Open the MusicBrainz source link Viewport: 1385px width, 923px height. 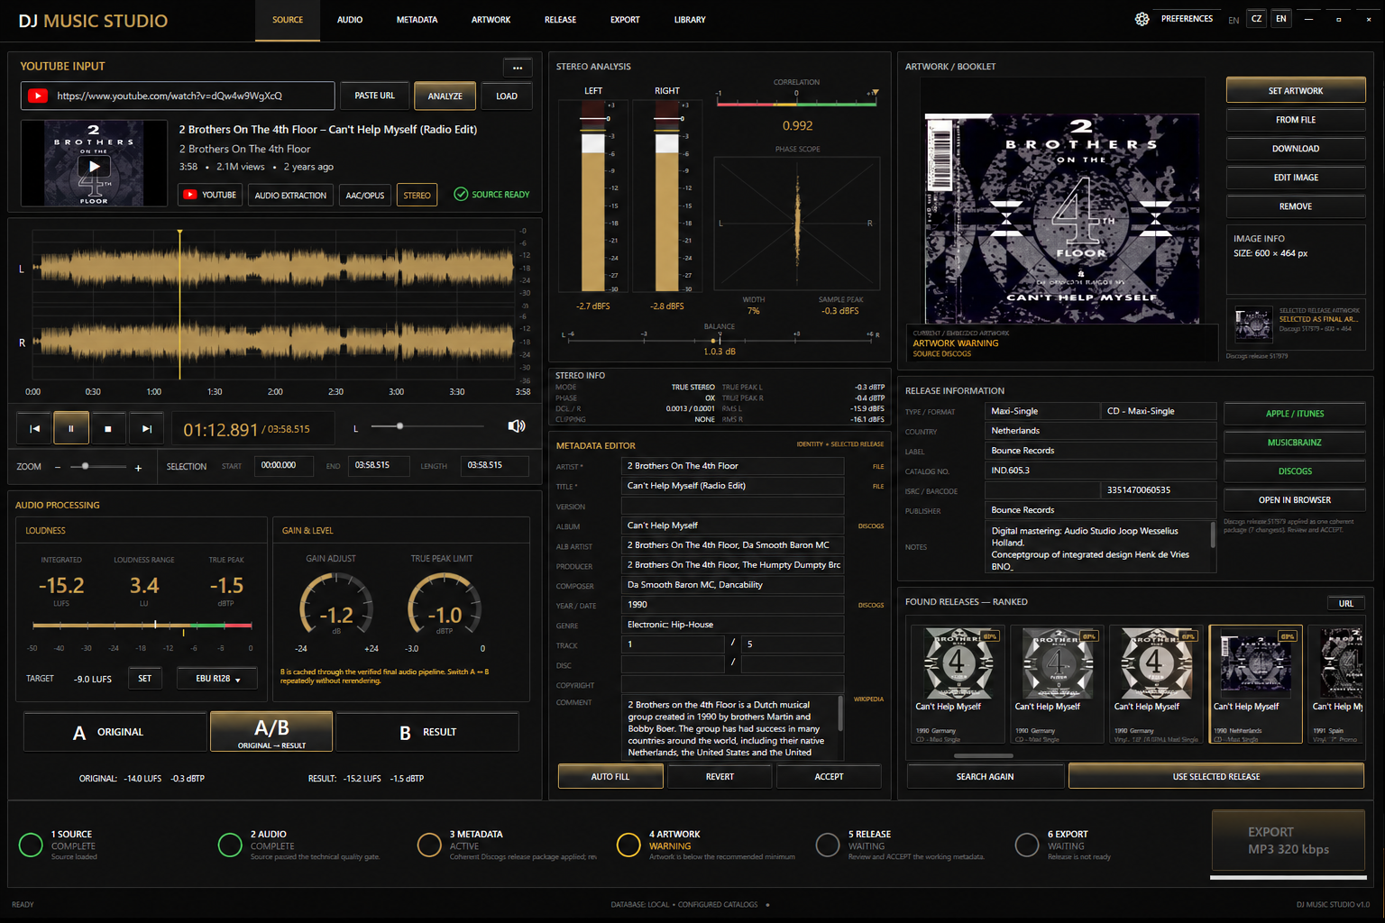pyautogui.click(x=1294, y=443)
